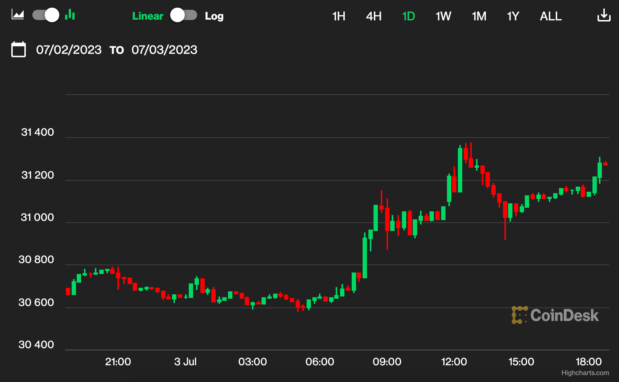Switch to the 1H time range
The image size is (619, 382).
339,16
